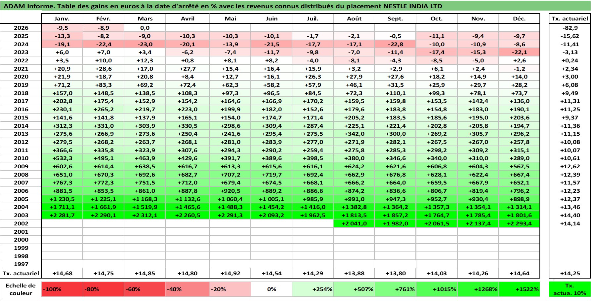Image resolution: width=591 pixels, height=301 pixels.
Task: Click cell value +920,5 for May 2006
Action: click(230, 191)
